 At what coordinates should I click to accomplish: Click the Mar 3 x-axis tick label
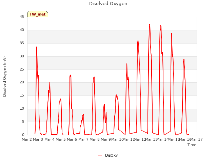pyautogui.click(x=38, y=139)
